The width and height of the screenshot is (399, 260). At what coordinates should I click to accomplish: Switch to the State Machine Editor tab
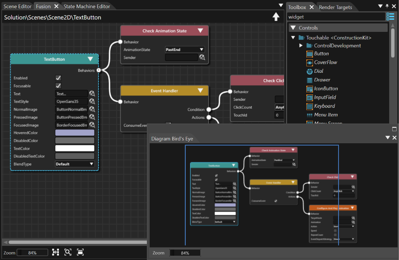[x=87, y=6]
